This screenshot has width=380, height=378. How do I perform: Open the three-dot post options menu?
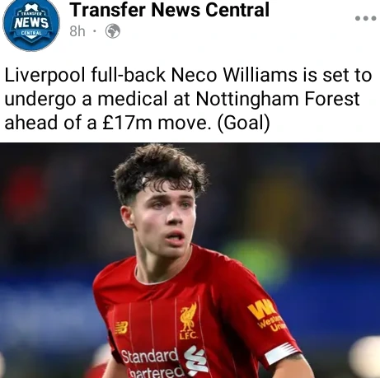pyautogui.click(x=365, y=18)
